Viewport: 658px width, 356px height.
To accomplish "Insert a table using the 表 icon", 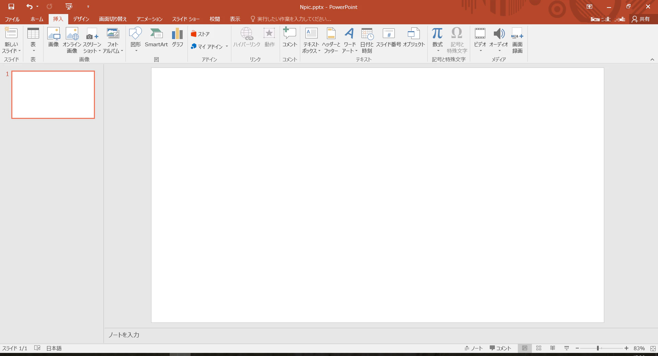I will (x=33, y=40).
